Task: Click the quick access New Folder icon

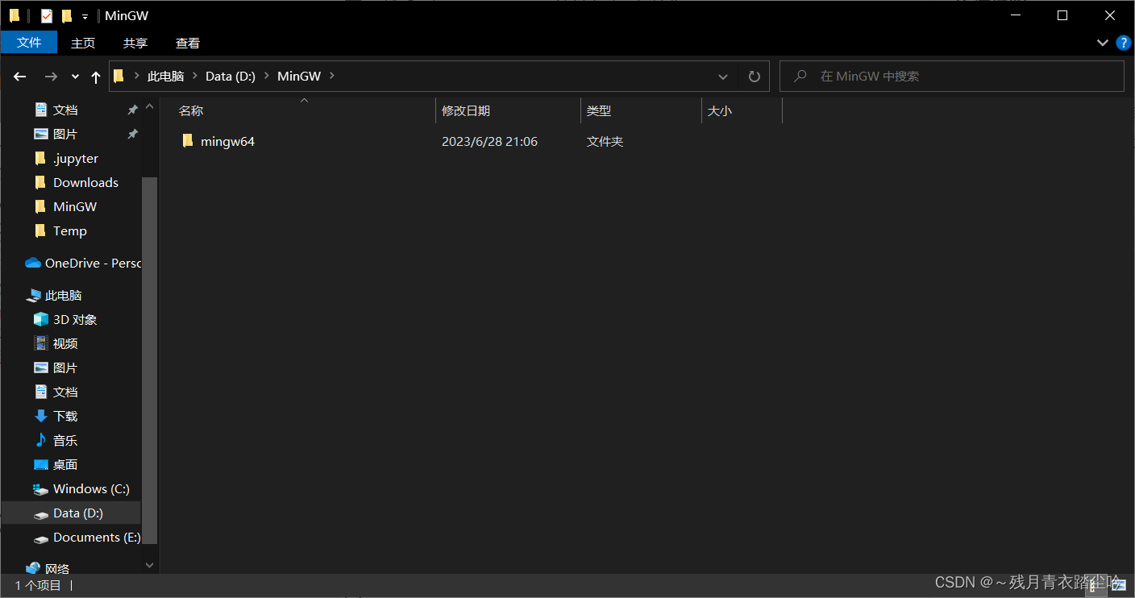Action: coord(67,15)
